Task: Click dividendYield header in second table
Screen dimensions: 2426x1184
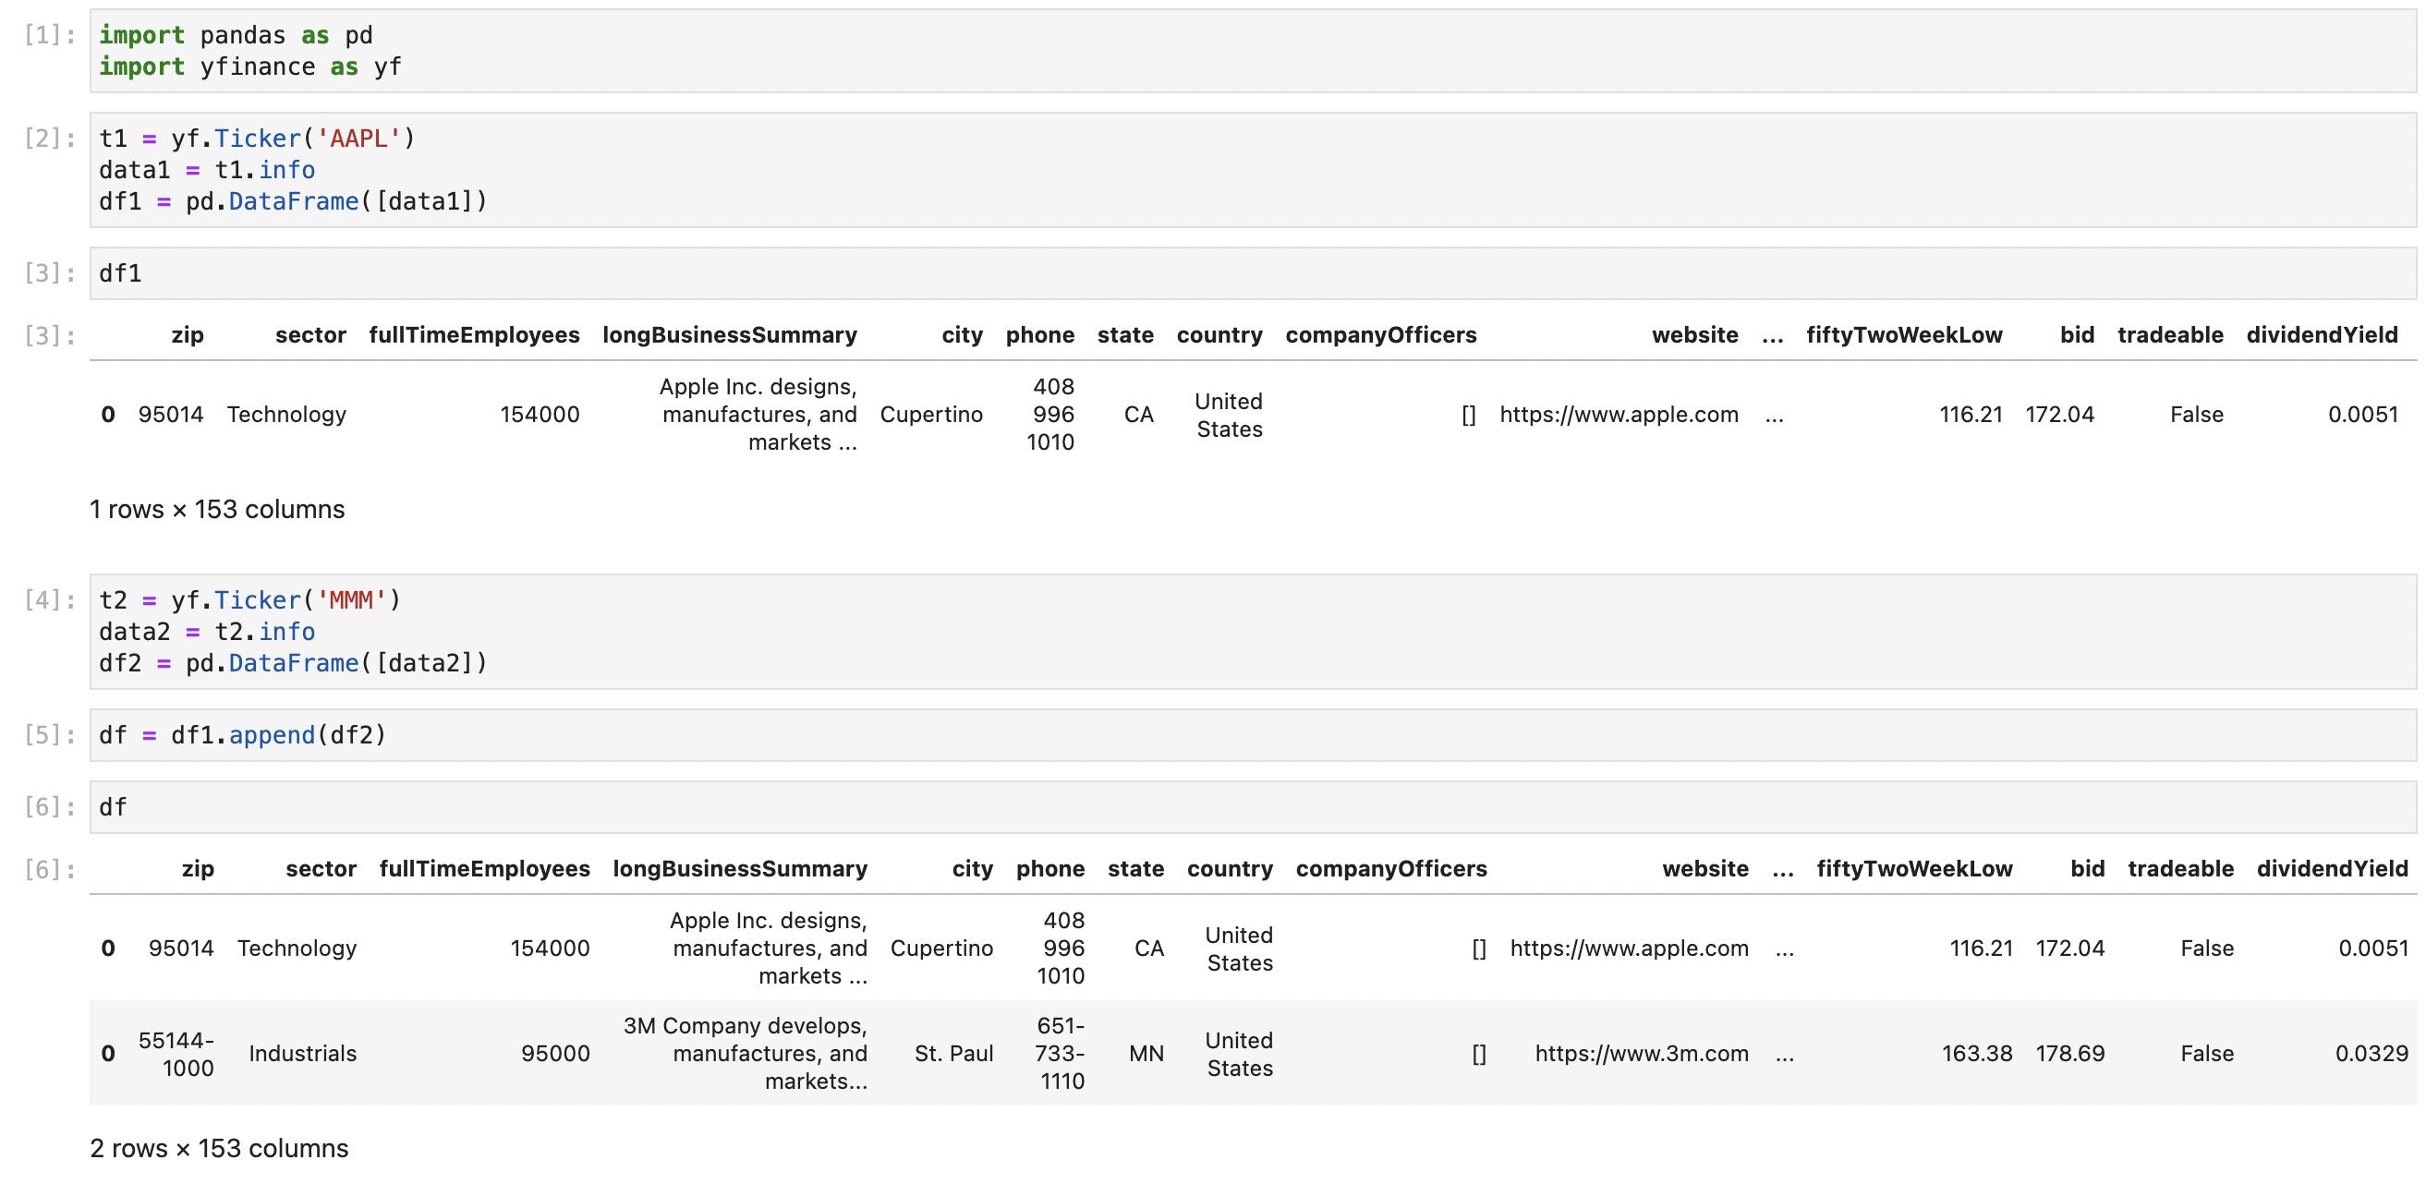Action: click(2333, 869)
